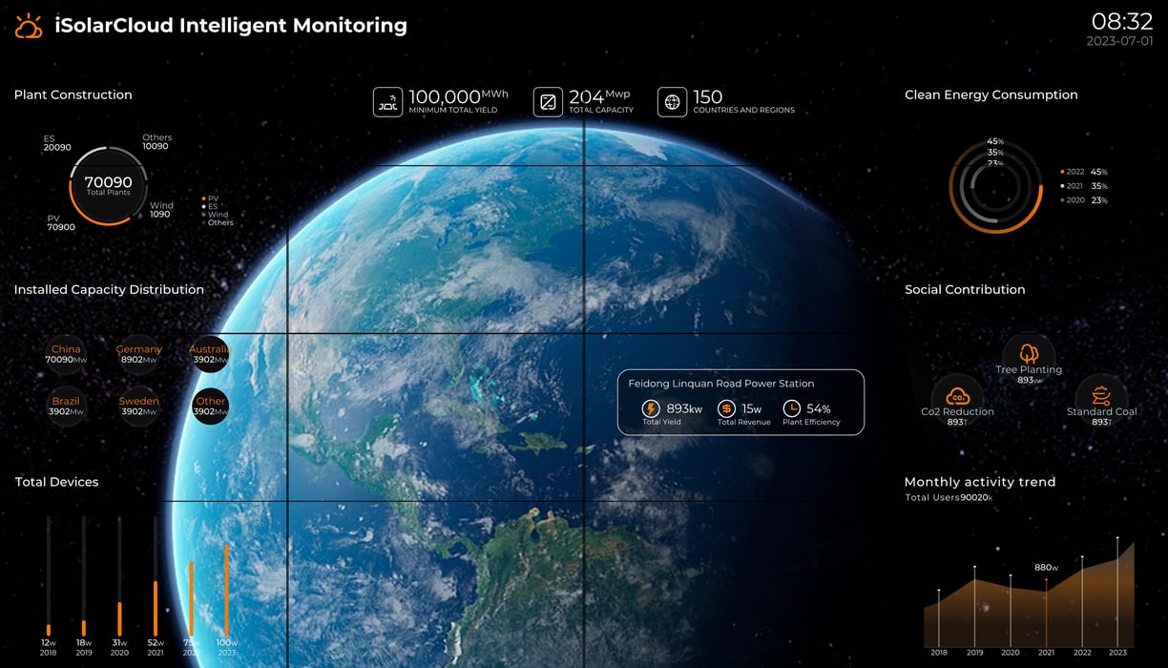Click the Others 10090 label
Viewport: 1168px width, 668px height.
(157, 142)
